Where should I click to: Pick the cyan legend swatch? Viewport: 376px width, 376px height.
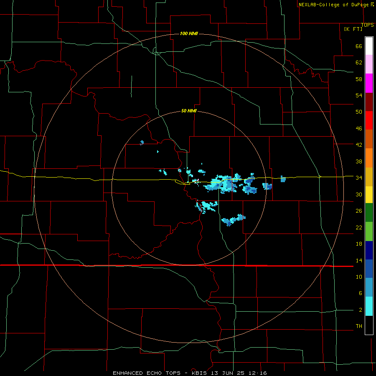pyautogui.click(x=369, y=306)
